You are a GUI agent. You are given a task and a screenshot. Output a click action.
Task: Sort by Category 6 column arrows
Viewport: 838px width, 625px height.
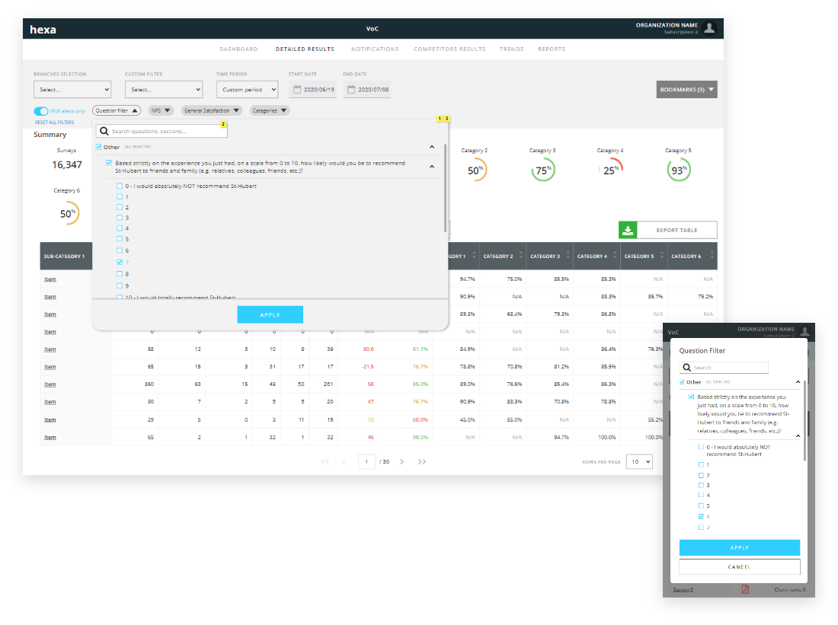pyautogui.click(x=712, y=256)
